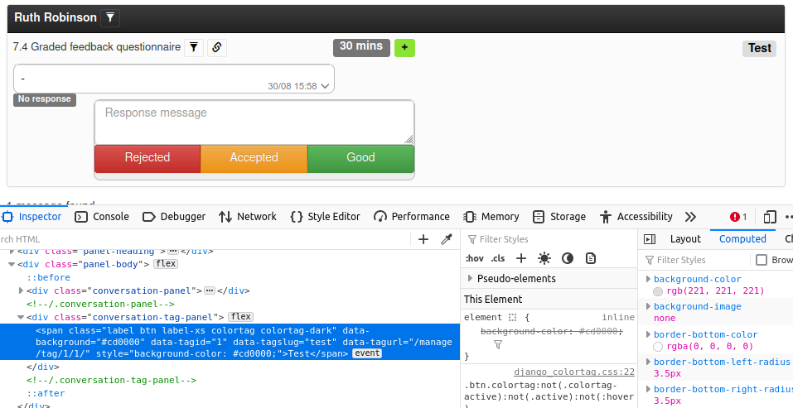Viewport: 793px width, 408px height.
Task: Click the Accepted button
Action: coord(254,158)
